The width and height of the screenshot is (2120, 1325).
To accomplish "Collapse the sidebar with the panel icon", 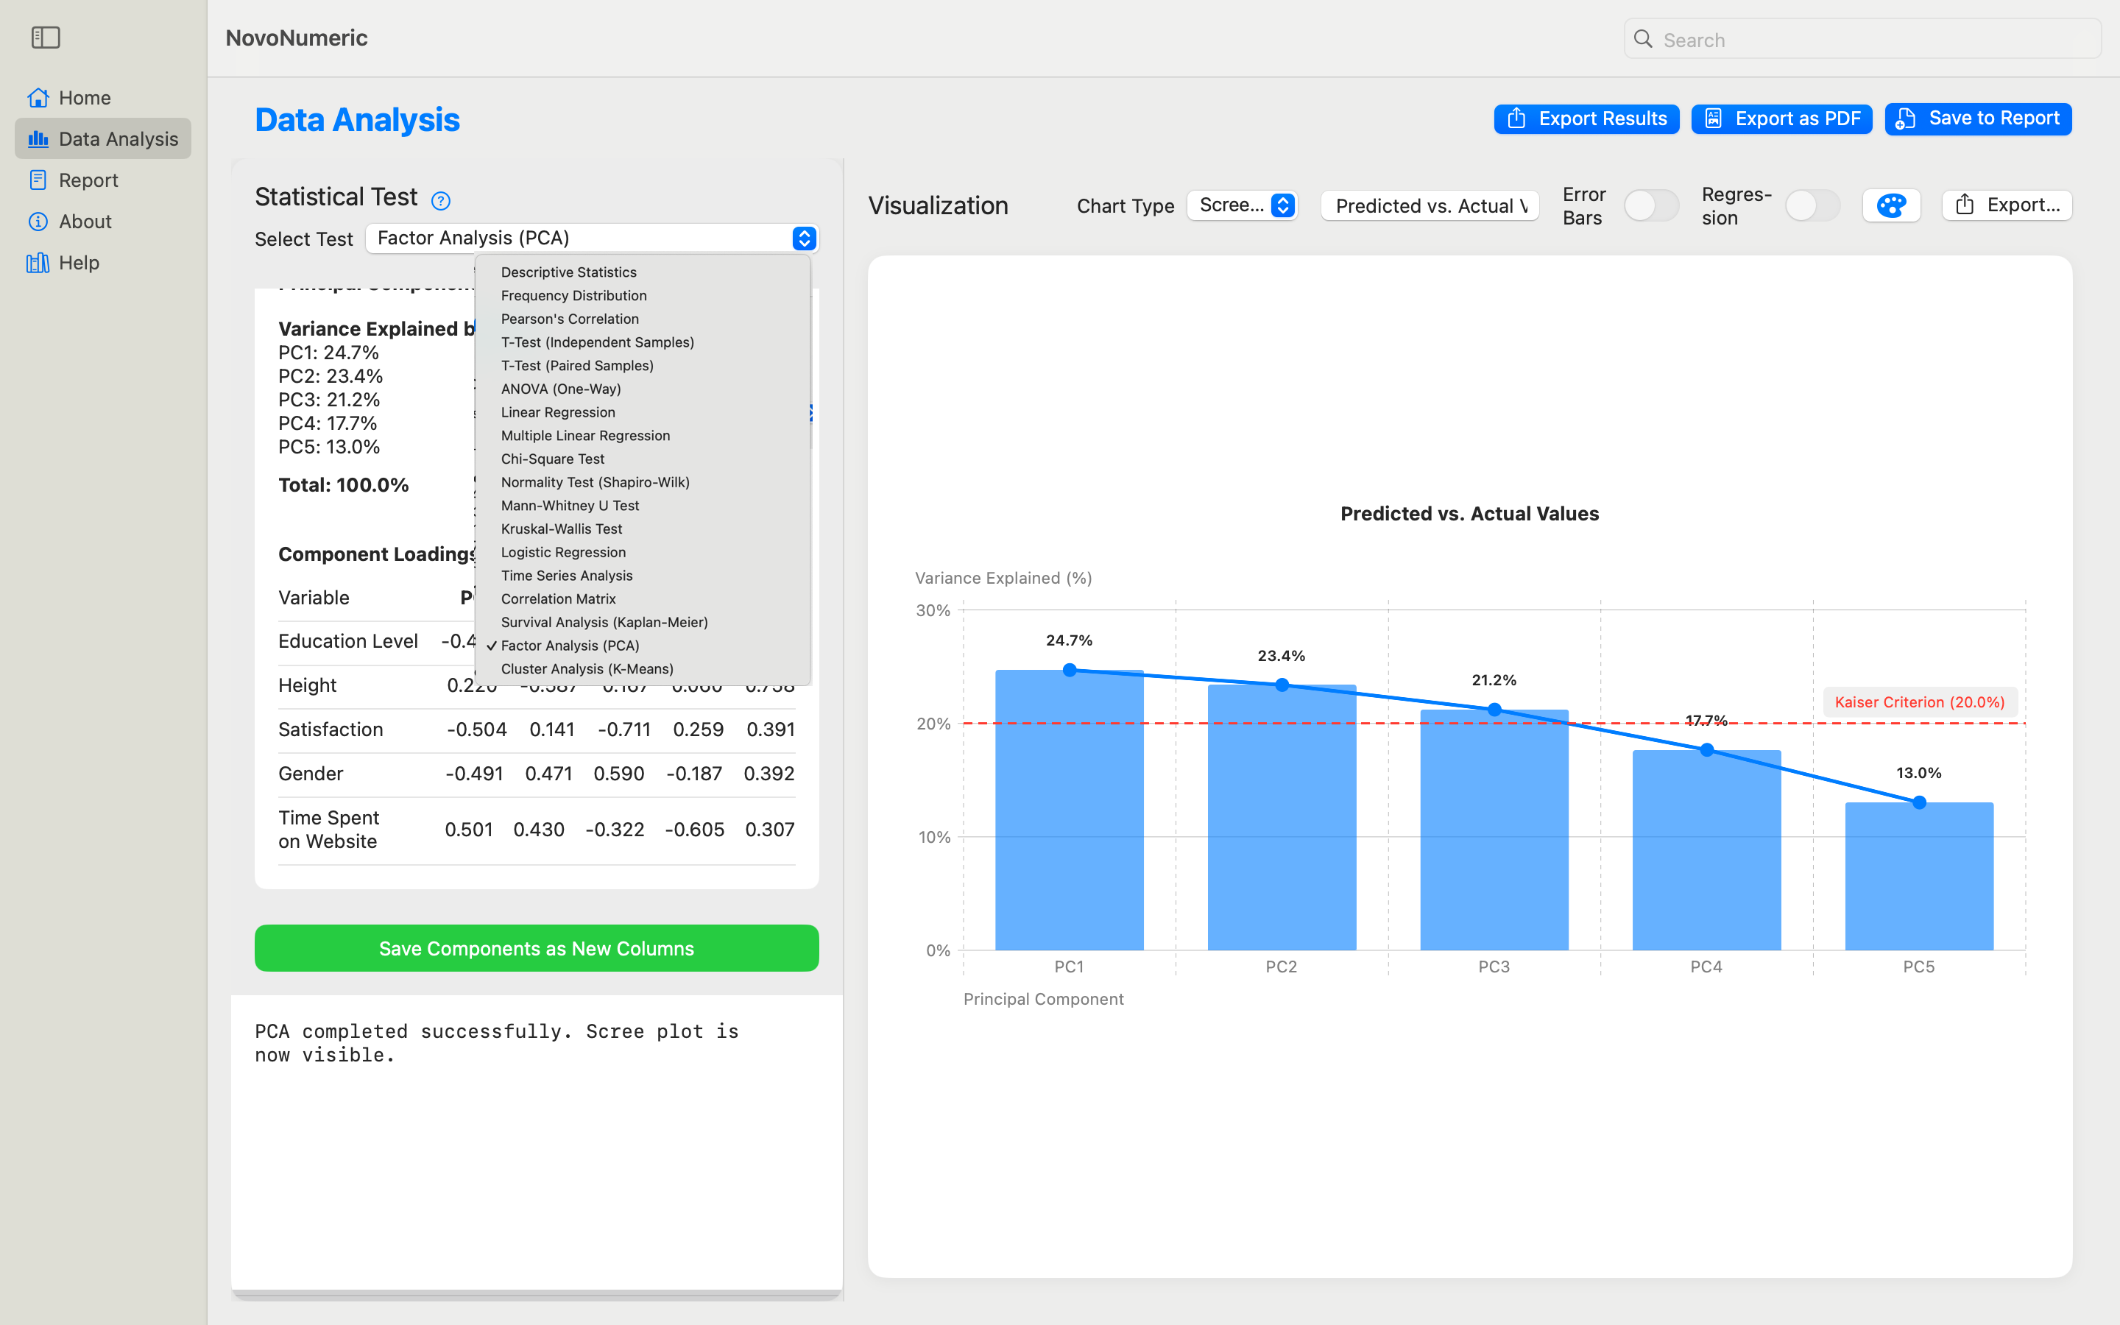I will coord(46,38).
